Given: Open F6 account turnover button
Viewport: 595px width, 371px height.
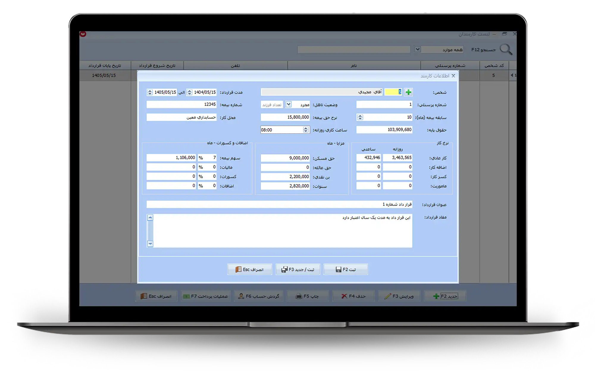Looking at the screenshot, I should [259, 296].
